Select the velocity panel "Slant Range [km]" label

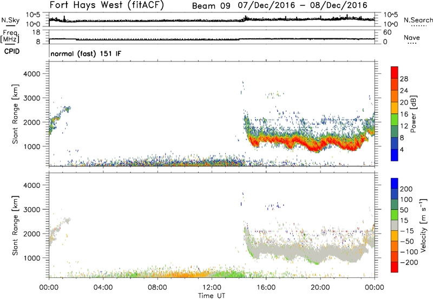coord(15,226)
